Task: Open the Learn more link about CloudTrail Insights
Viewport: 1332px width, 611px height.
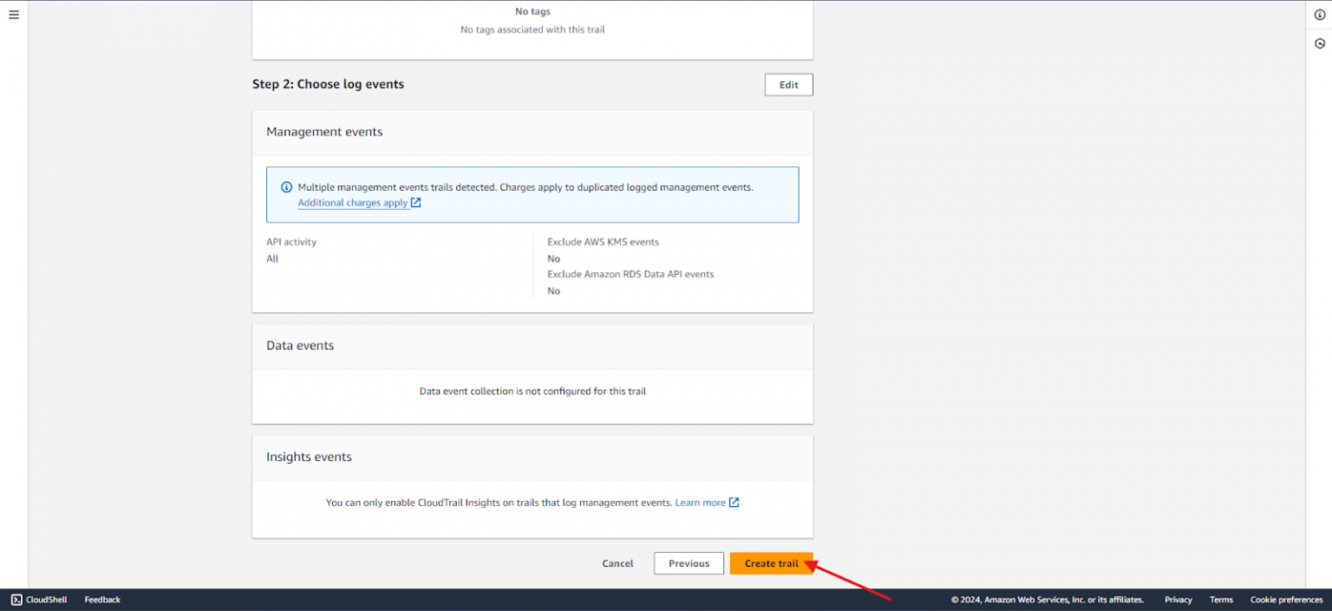Action: pos(699,502)
